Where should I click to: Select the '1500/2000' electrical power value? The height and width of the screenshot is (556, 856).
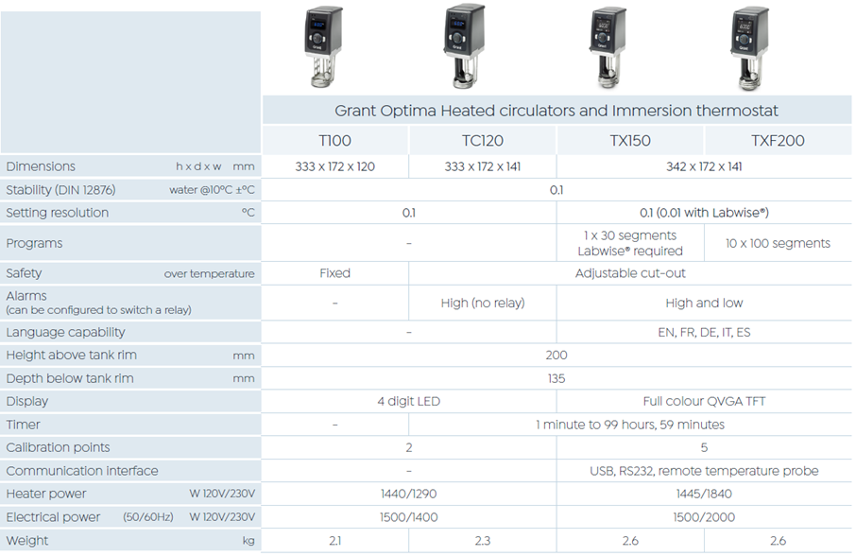point(704,517)
